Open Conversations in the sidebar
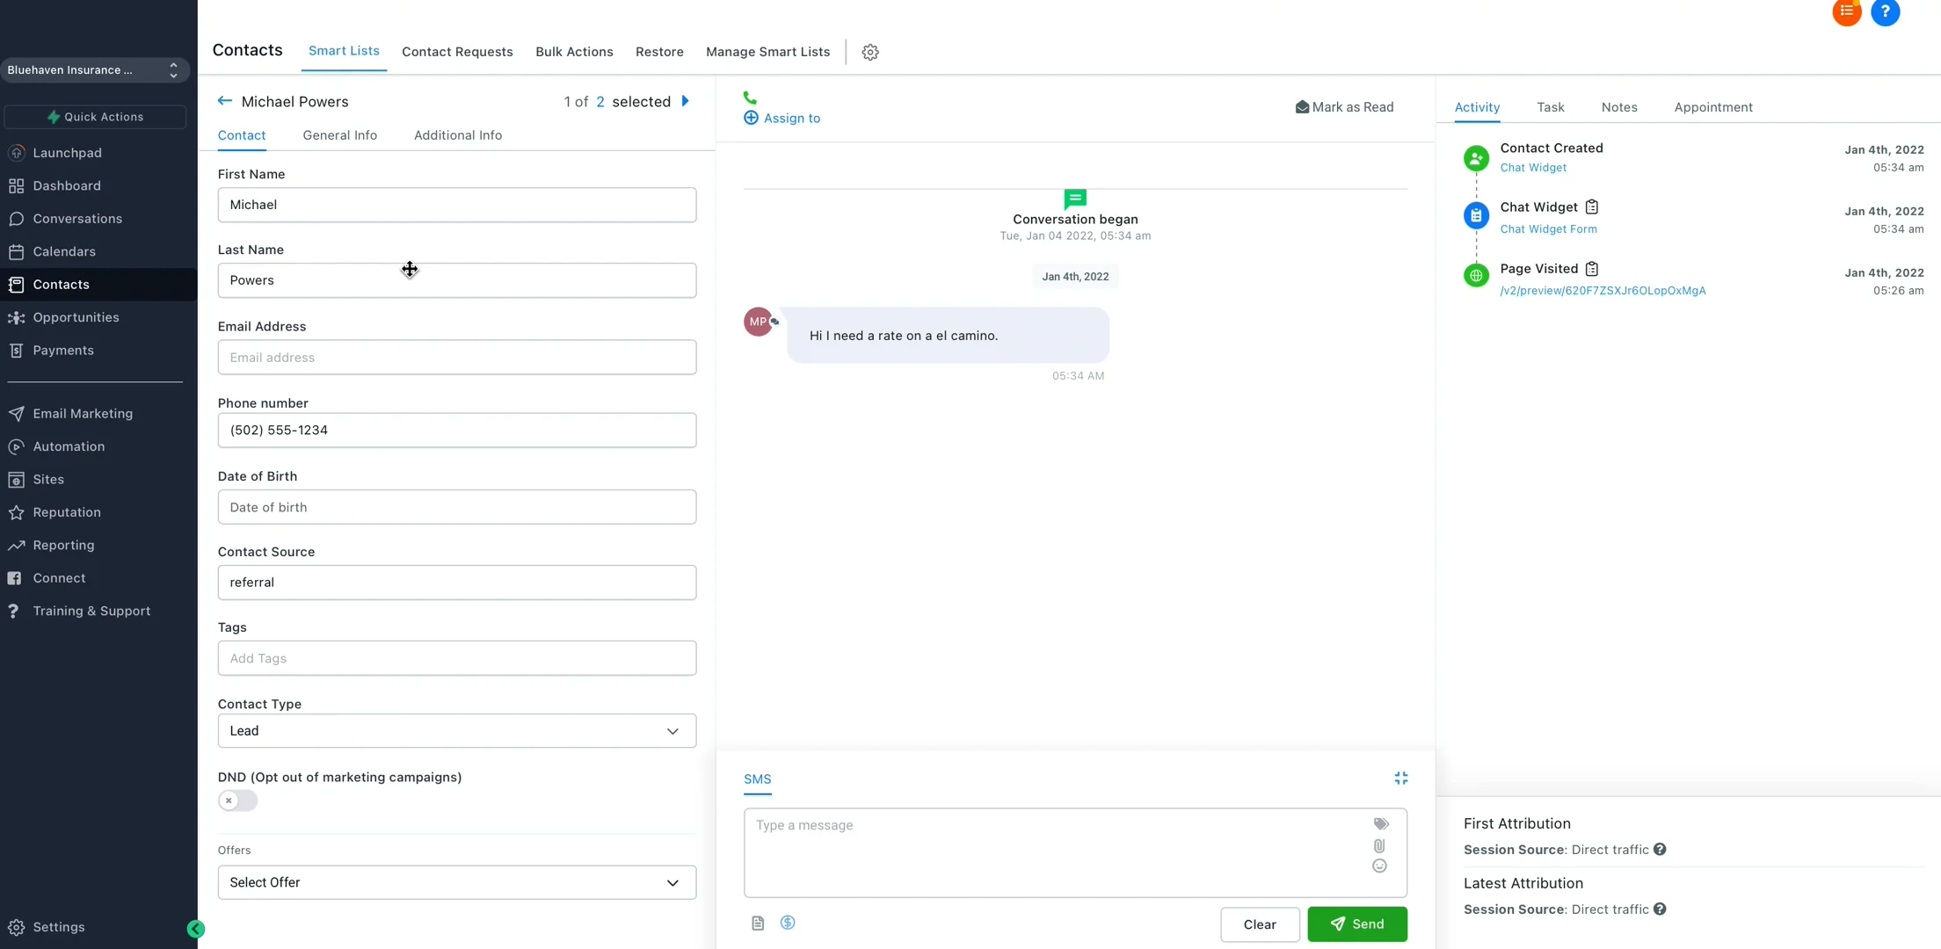 click(77, 219)
